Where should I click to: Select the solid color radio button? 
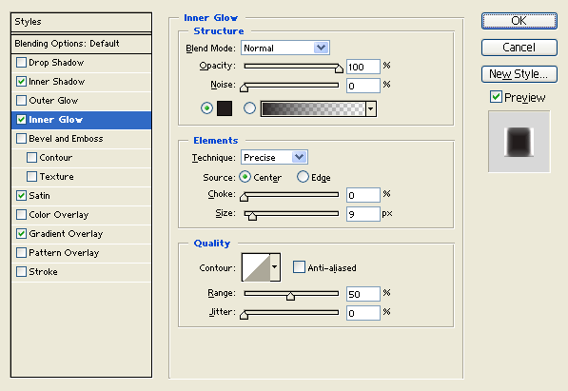tap(206, 108)
